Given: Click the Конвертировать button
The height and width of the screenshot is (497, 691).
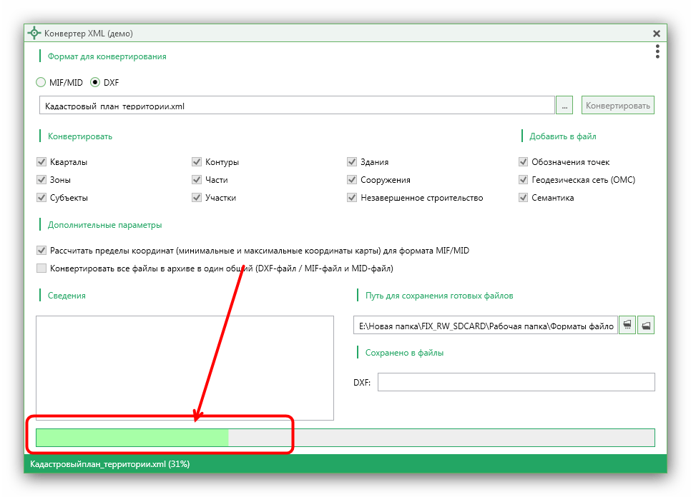Looking at the screenshot, I should (617, 106).
